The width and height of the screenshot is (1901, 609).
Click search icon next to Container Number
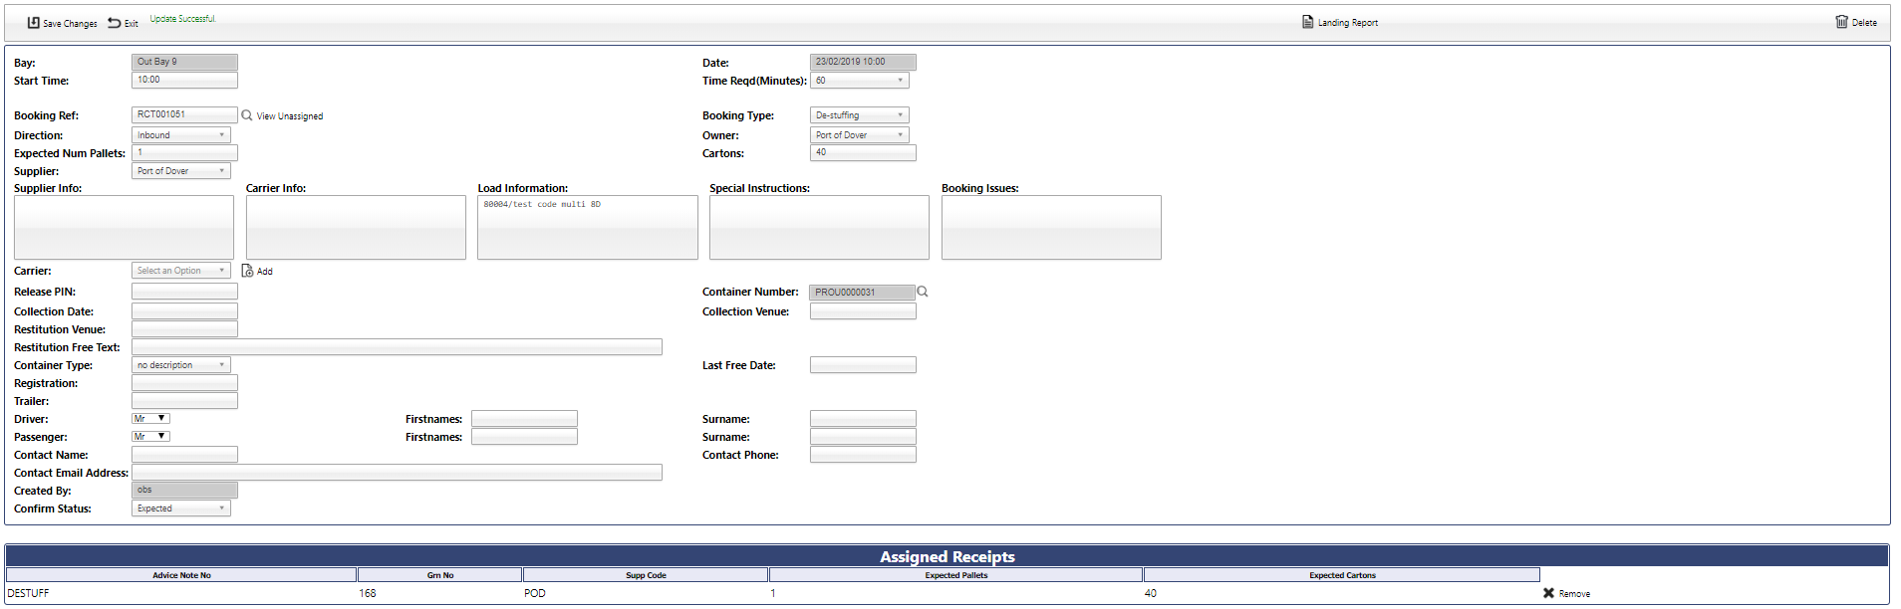pyautogui.click(x=923, y=292)
